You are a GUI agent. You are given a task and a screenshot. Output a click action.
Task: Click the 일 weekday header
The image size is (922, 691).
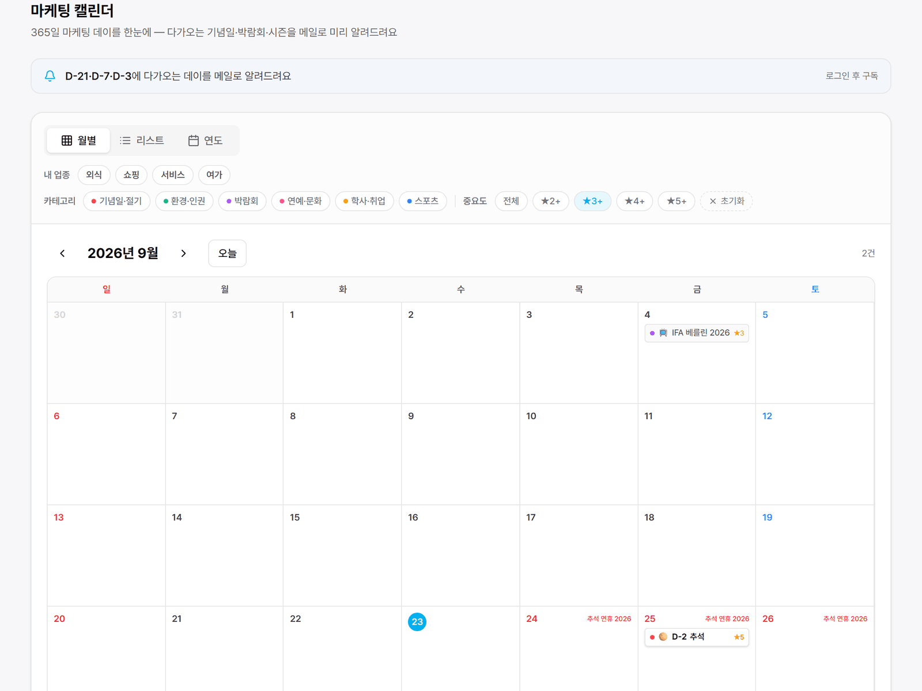(107, 290)
